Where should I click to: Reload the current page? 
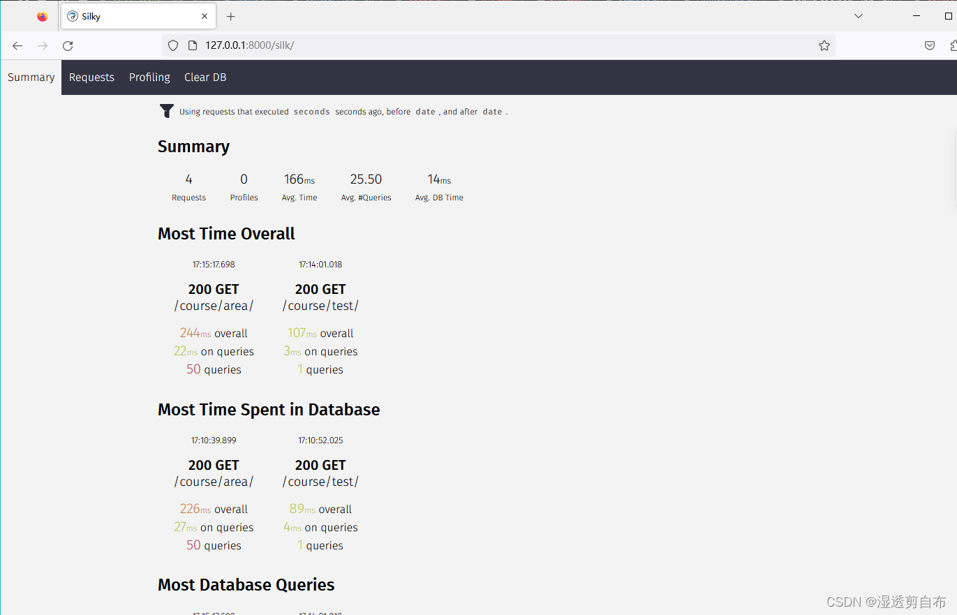68,45
